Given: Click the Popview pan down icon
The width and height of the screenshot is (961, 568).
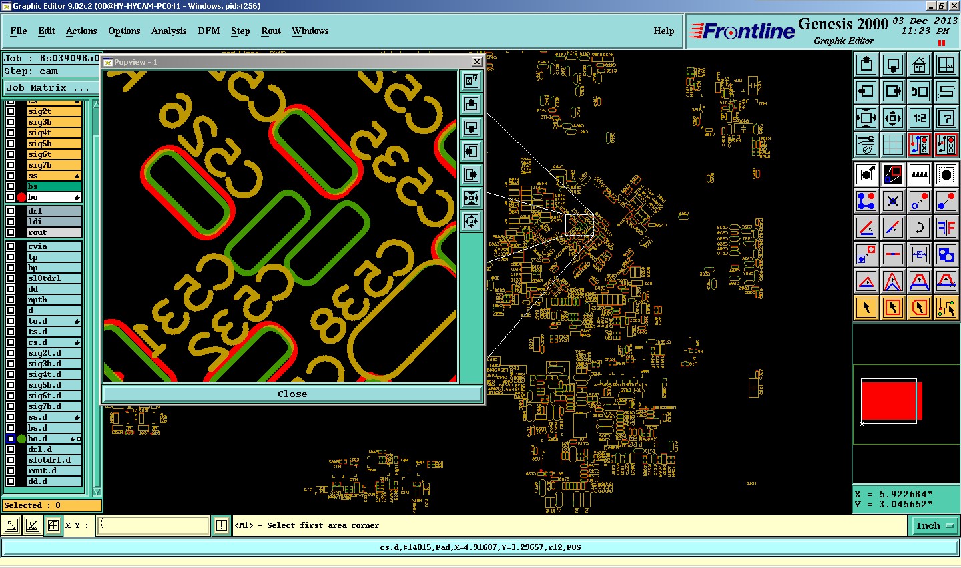Looking at the screenshot, I should 472,127.
